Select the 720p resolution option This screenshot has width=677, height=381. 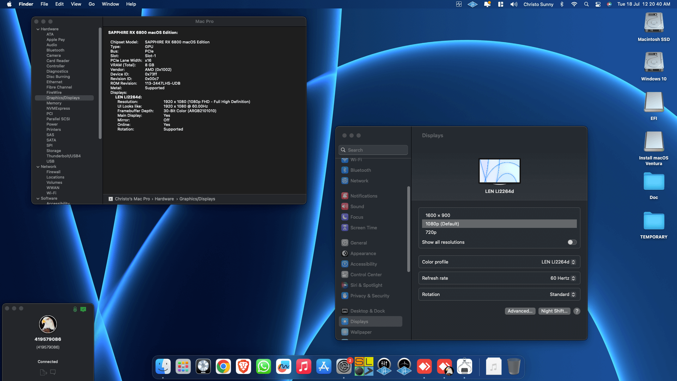coord(499,232)
